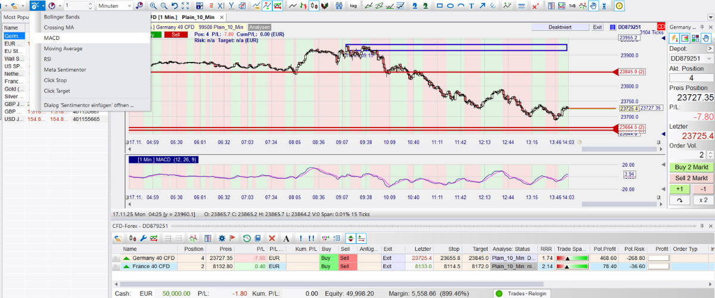The image size is (715, 298).
Task: Open the Dialog 'Sentimentor einfügen' entry
Action: coord(89,105)
